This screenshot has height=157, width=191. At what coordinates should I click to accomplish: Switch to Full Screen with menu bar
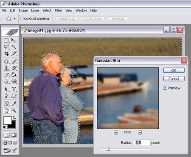pyautogui.click(x=10, y=143)
